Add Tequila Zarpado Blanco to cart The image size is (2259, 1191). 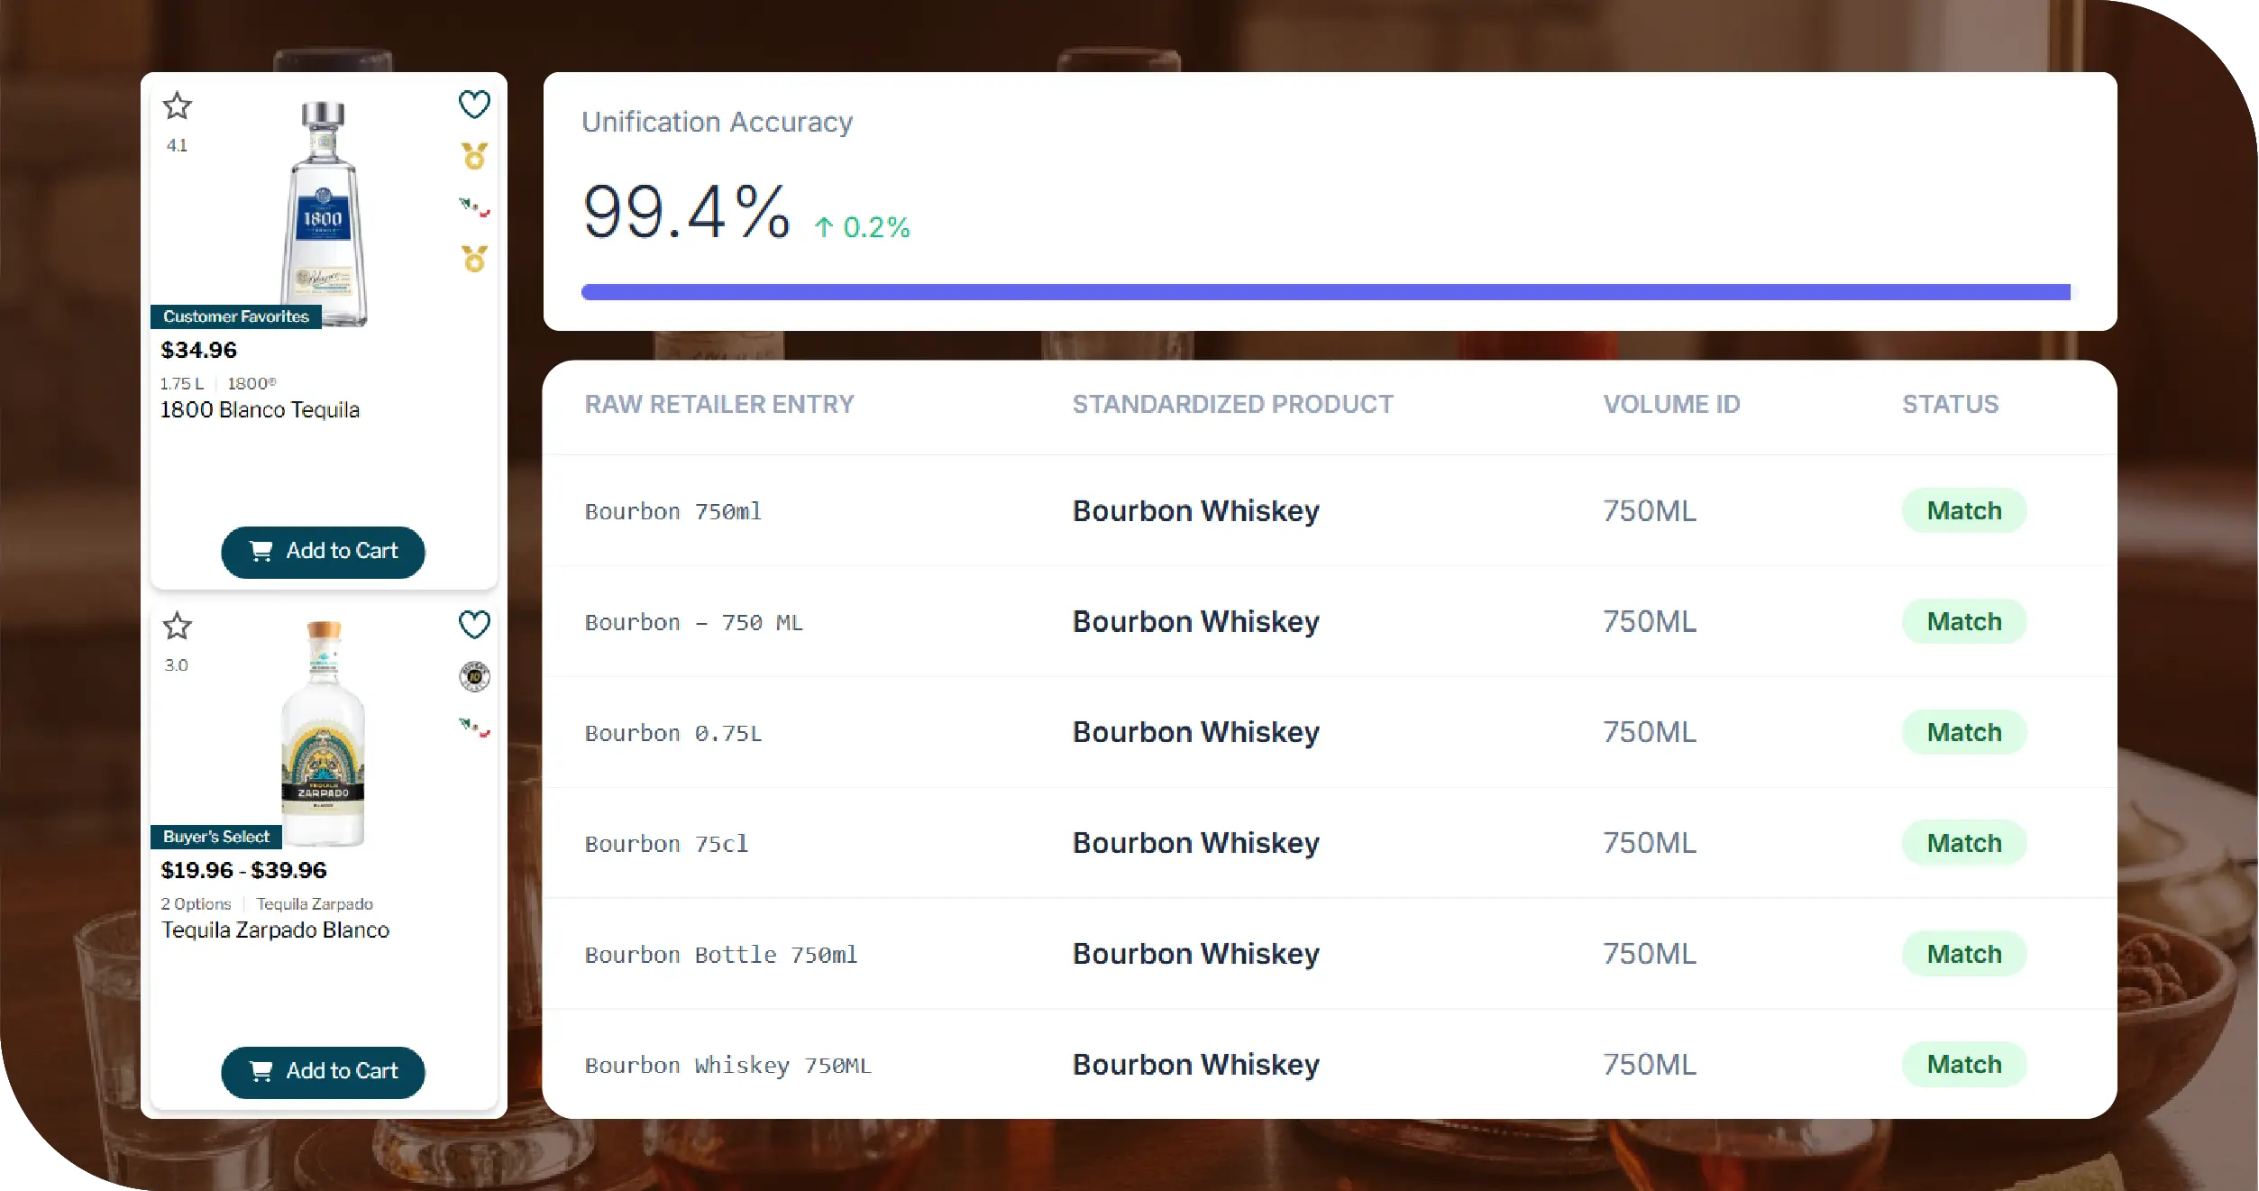tap(323, 1071)
